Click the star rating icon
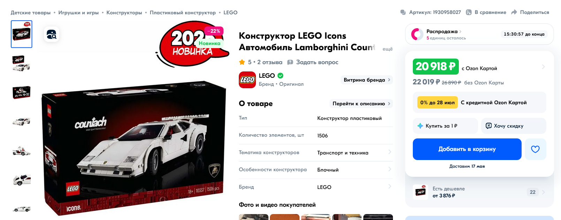The width and height of the screenshot is (561, 220). [x=242, y=62]
